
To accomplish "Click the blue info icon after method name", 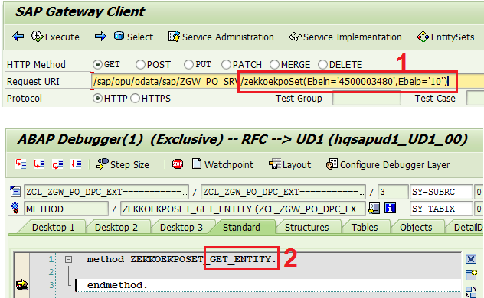I will (390, 209).
